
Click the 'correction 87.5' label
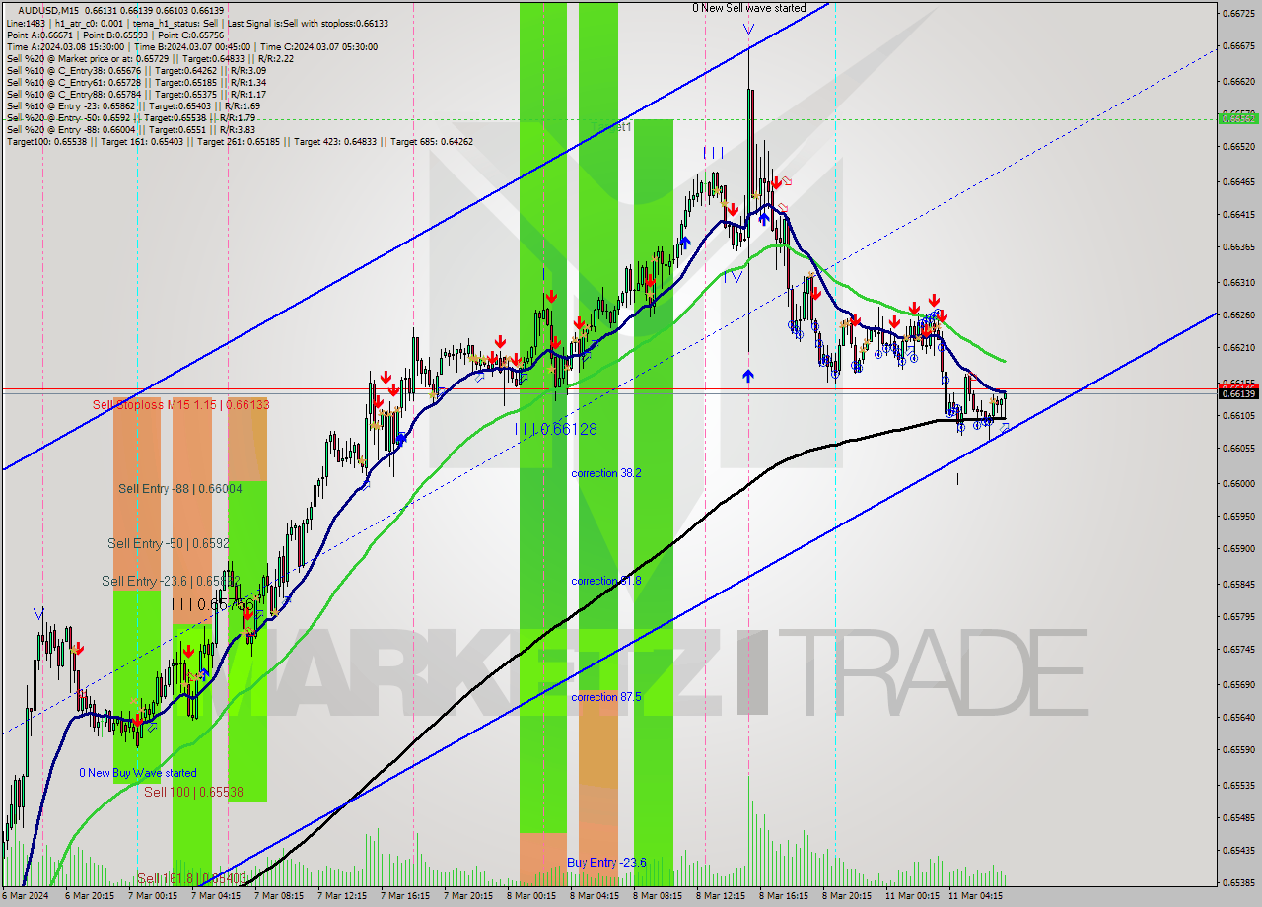point(606,697)
